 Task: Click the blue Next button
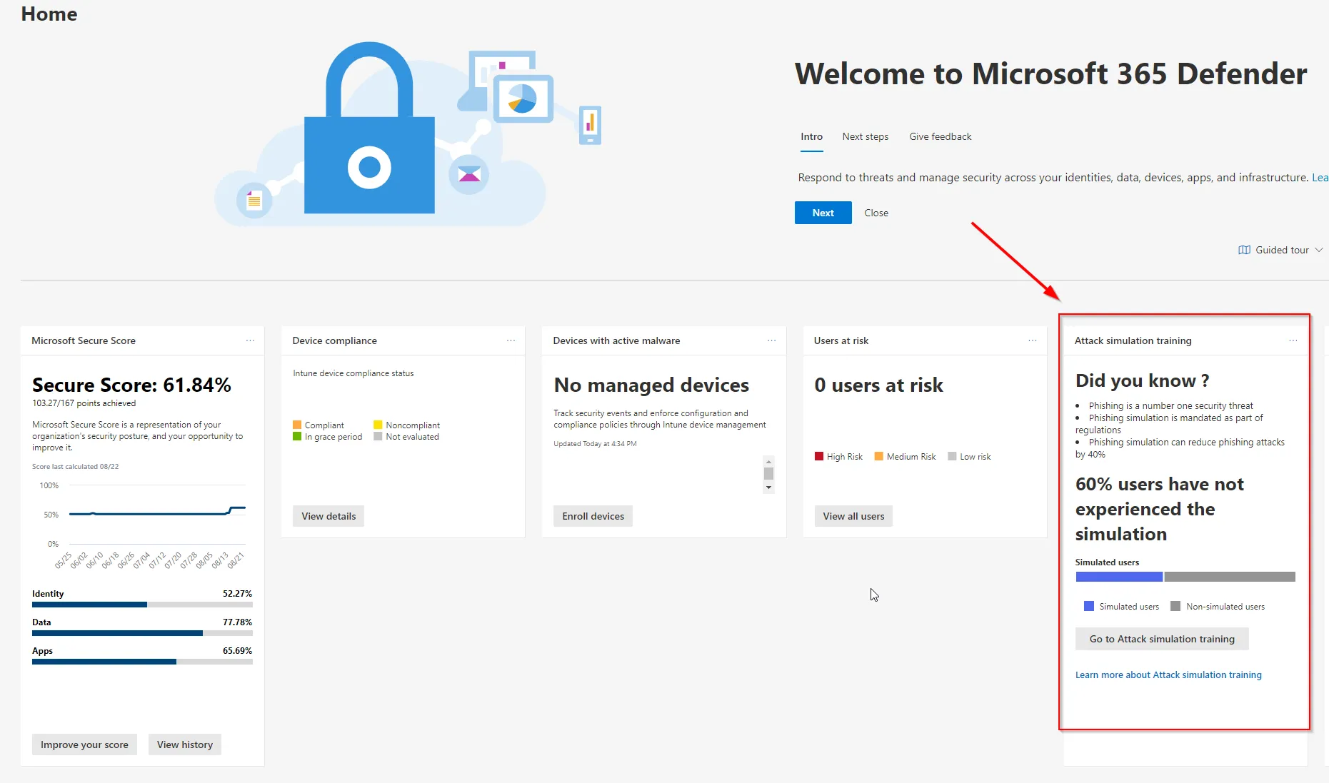[x=823, y=213]
